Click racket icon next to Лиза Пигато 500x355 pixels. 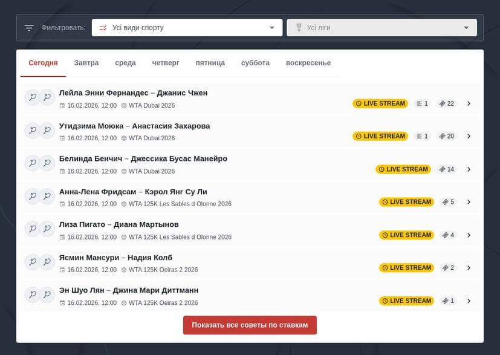(32, 229)
